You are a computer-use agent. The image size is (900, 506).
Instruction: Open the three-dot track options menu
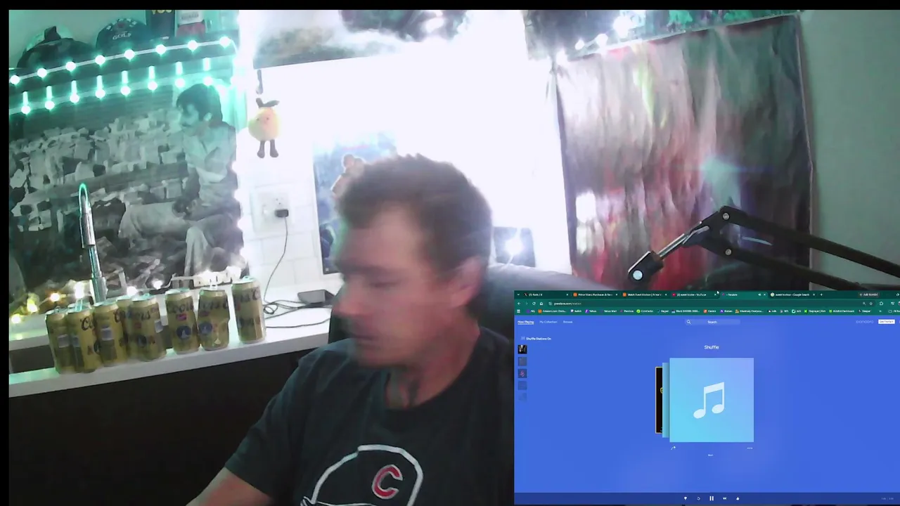[750, 448]
